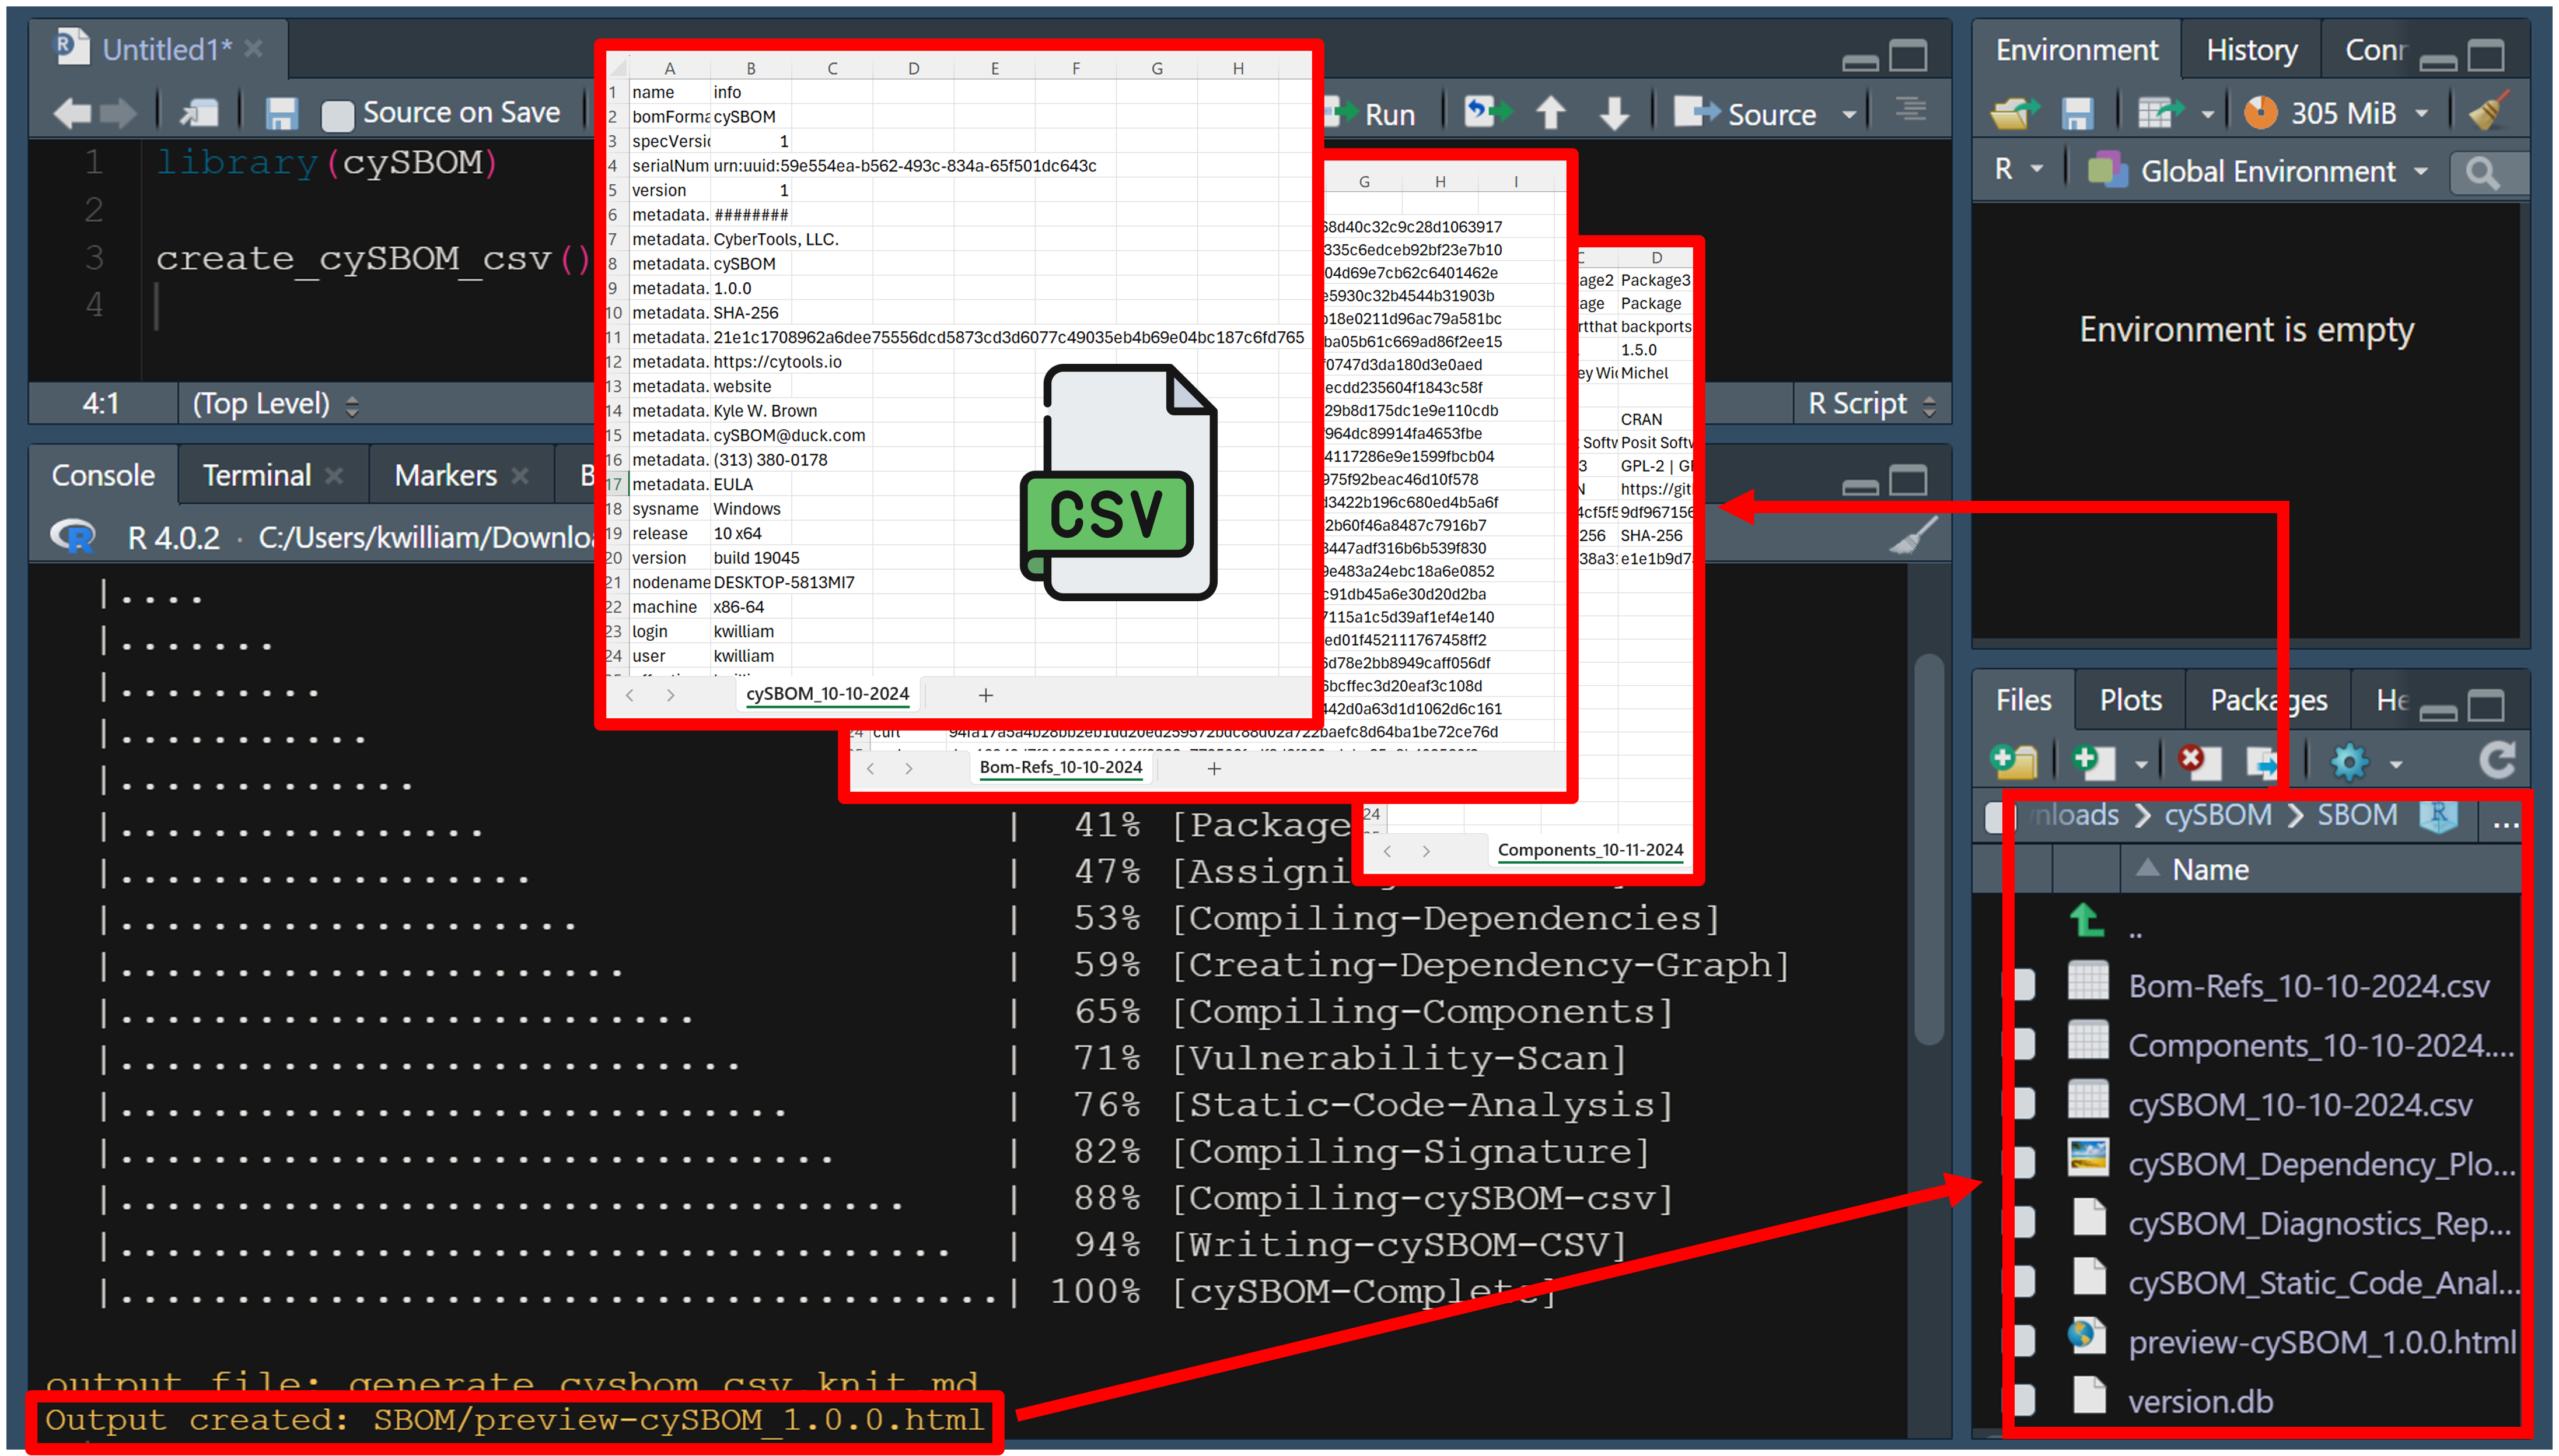This screenshot has height=1456, width=2559.
Task: Refresh the file listing
Action: [2497, 761]
